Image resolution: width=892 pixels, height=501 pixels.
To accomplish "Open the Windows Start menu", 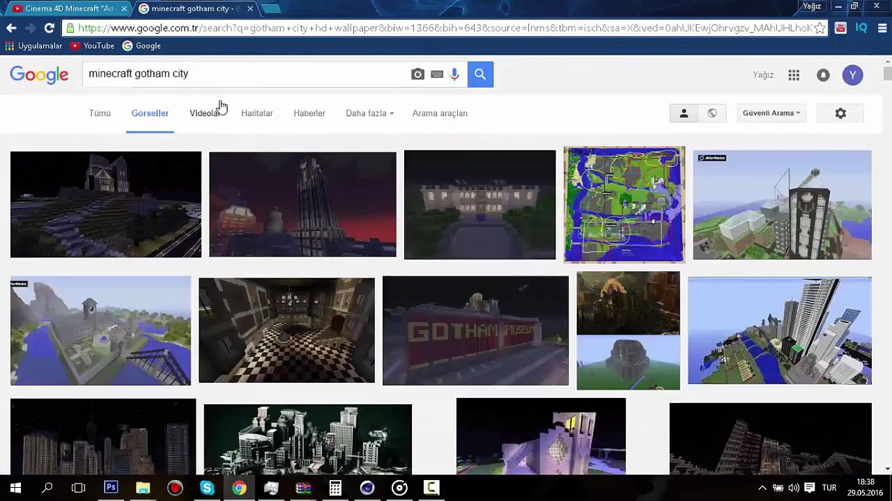I will tap(15, 488).
